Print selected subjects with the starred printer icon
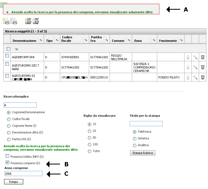 click(x=6, y=21)
